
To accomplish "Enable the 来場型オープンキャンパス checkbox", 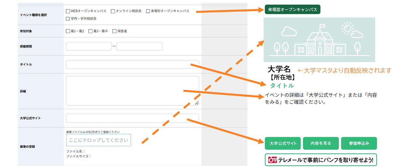I will 148,11.
